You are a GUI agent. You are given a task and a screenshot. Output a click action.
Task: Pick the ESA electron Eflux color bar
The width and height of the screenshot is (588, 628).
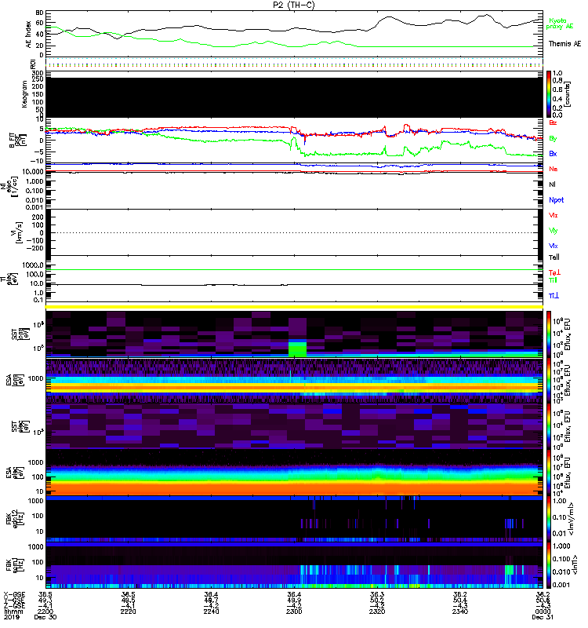tap(549, 473)
